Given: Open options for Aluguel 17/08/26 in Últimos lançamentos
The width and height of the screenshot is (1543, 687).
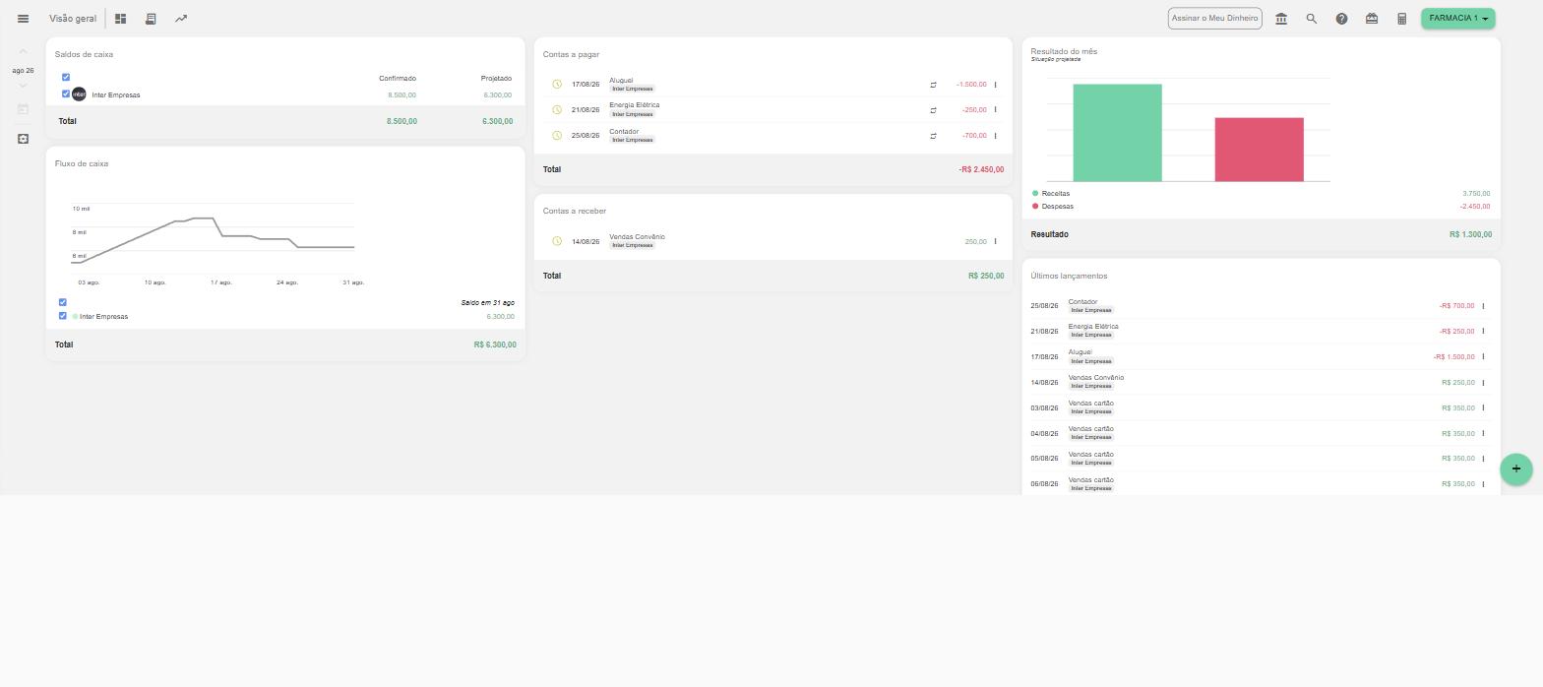Looking at the screenshot, I should tap(1483, 357).
